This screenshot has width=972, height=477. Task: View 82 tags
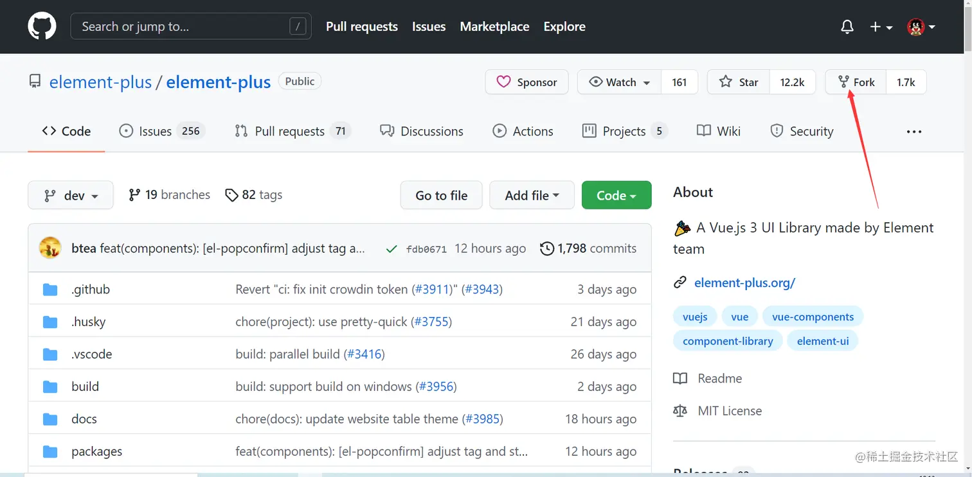click(x=253, y=195)
